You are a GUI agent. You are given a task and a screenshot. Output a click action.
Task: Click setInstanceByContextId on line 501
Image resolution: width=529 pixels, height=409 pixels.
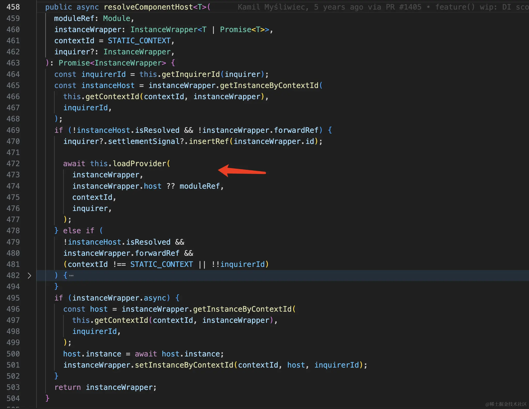pos(184,365)
